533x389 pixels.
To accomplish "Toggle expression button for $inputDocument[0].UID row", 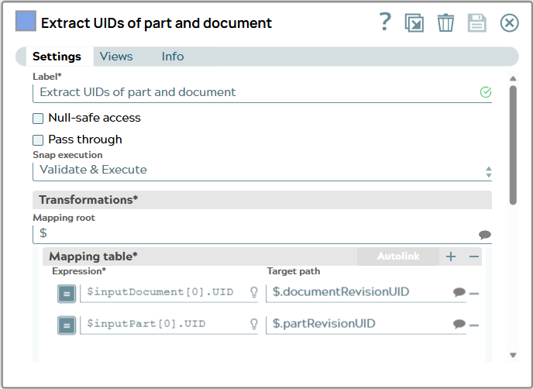I will [67, 294].
